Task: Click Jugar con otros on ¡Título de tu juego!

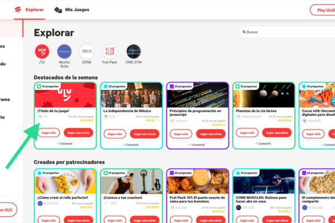Action: (x=78, y=133)
